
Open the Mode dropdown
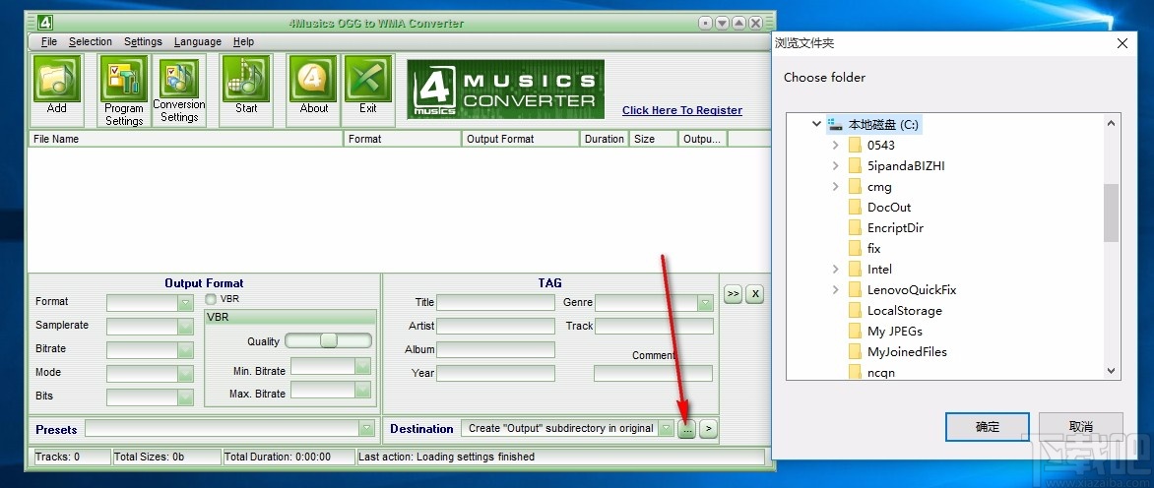pyautogui.click(x=185, y=373)
